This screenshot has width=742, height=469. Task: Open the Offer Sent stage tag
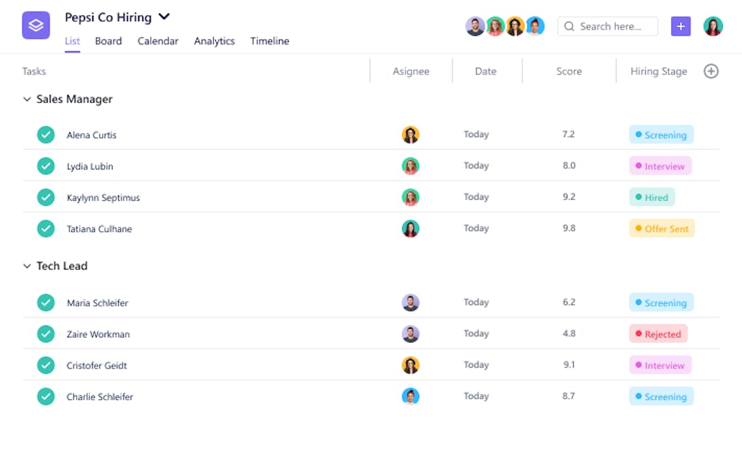(662, 229)
